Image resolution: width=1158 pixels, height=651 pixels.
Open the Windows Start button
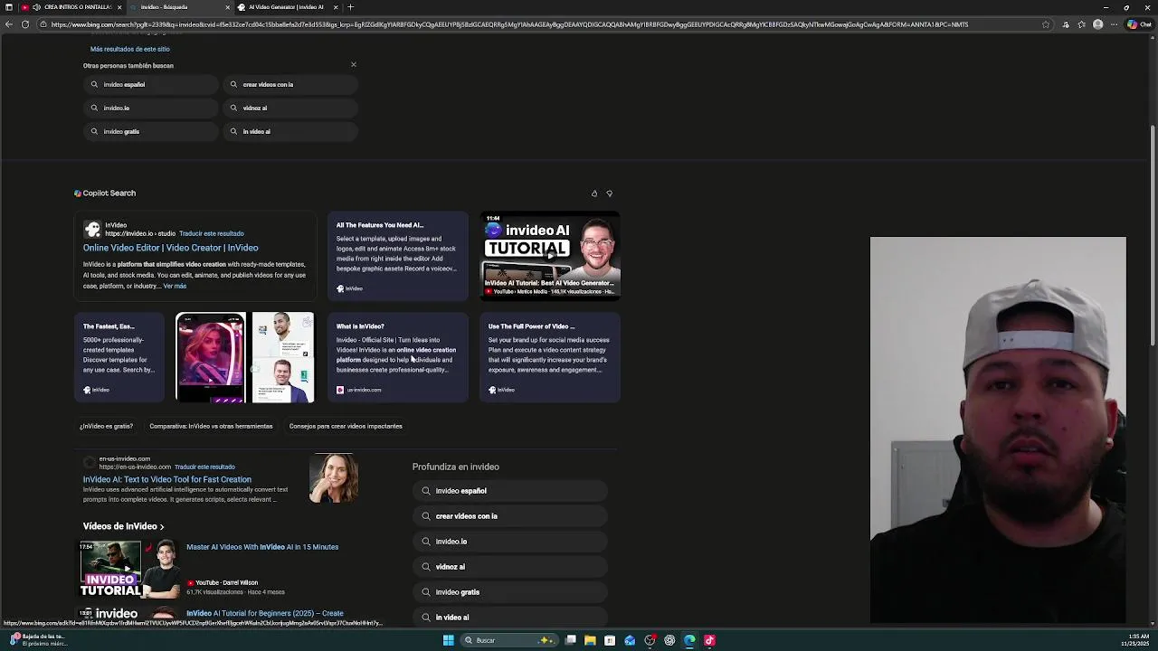[x=448, y=640]
